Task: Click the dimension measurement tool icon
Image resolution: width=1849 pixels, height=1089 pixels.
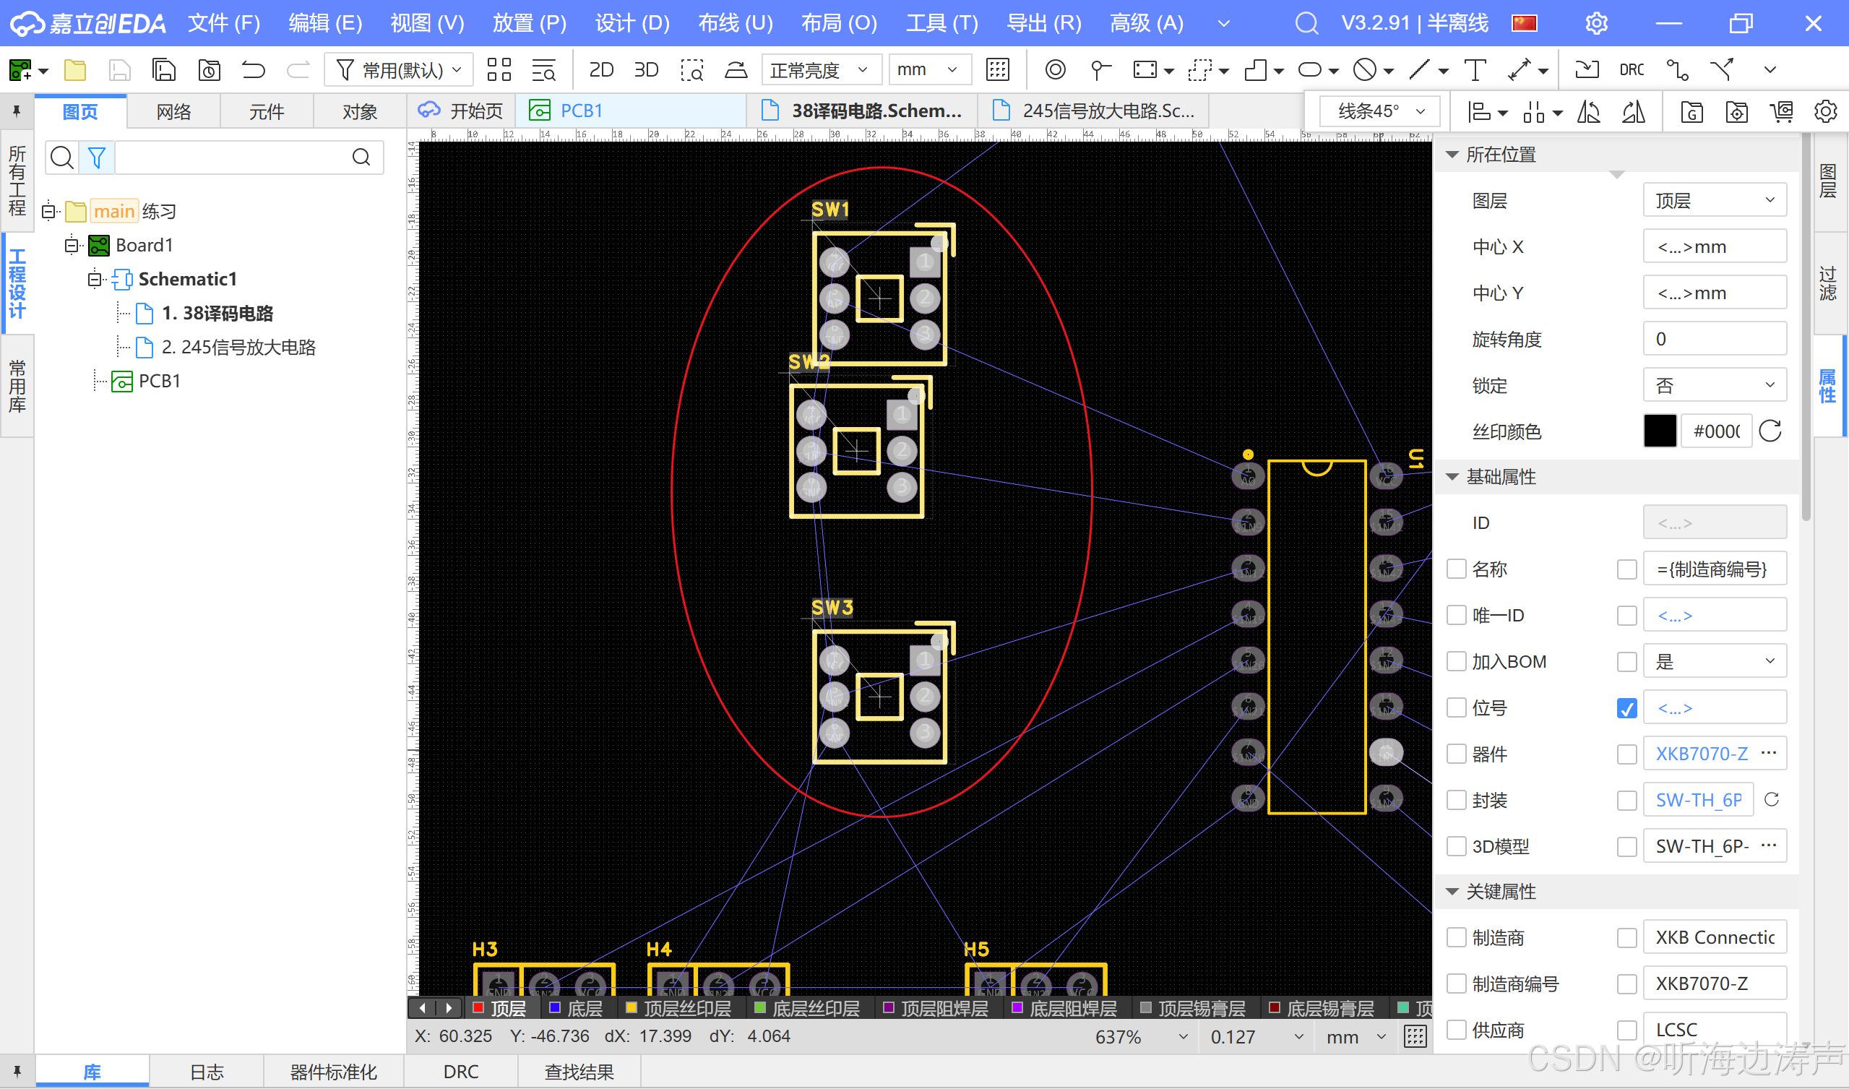Action: click(1520, 70)
